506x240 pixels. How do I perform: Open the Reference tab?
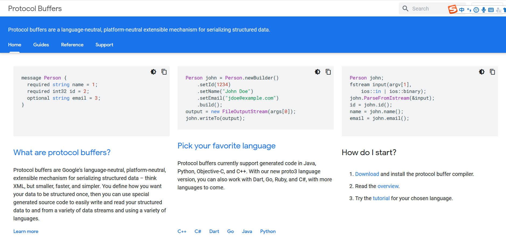click(x=72, y=45)
